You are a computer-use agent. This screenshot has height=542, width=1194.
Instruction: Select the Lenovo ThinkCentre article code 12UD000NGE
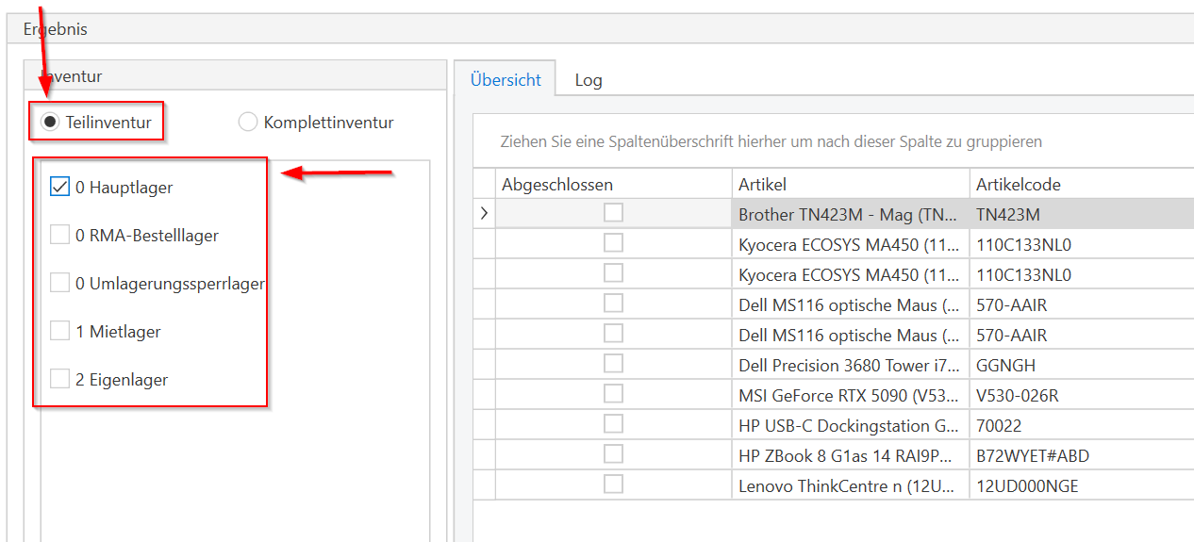click(x=1028, y=486)
